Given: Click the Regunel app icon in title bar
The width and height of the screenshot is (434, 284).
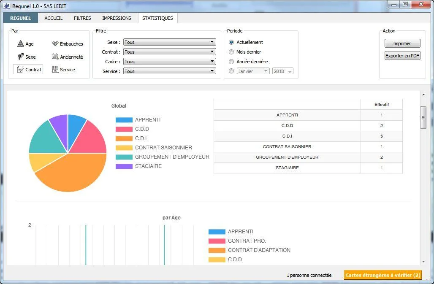Looking at the screenshot, I should (7, 6).
